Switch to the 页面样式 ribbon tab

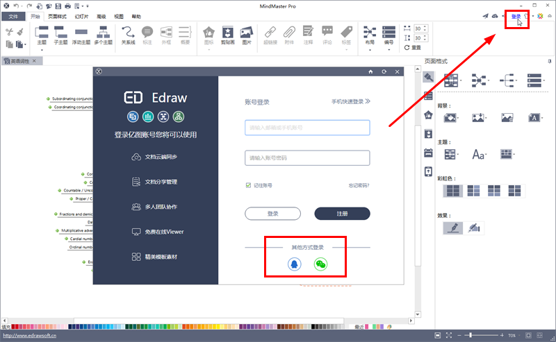57,16
